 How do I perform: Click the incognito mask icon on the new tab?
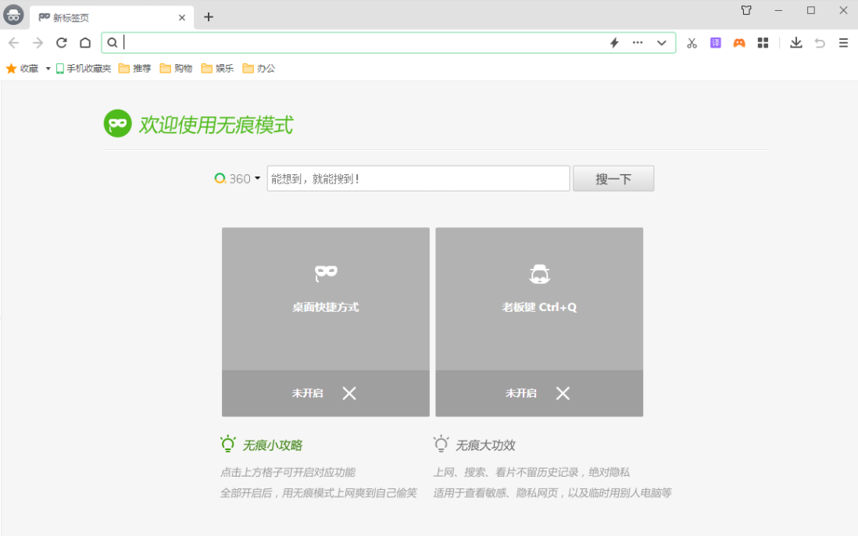pyautogui.click(x=117, y=123)
